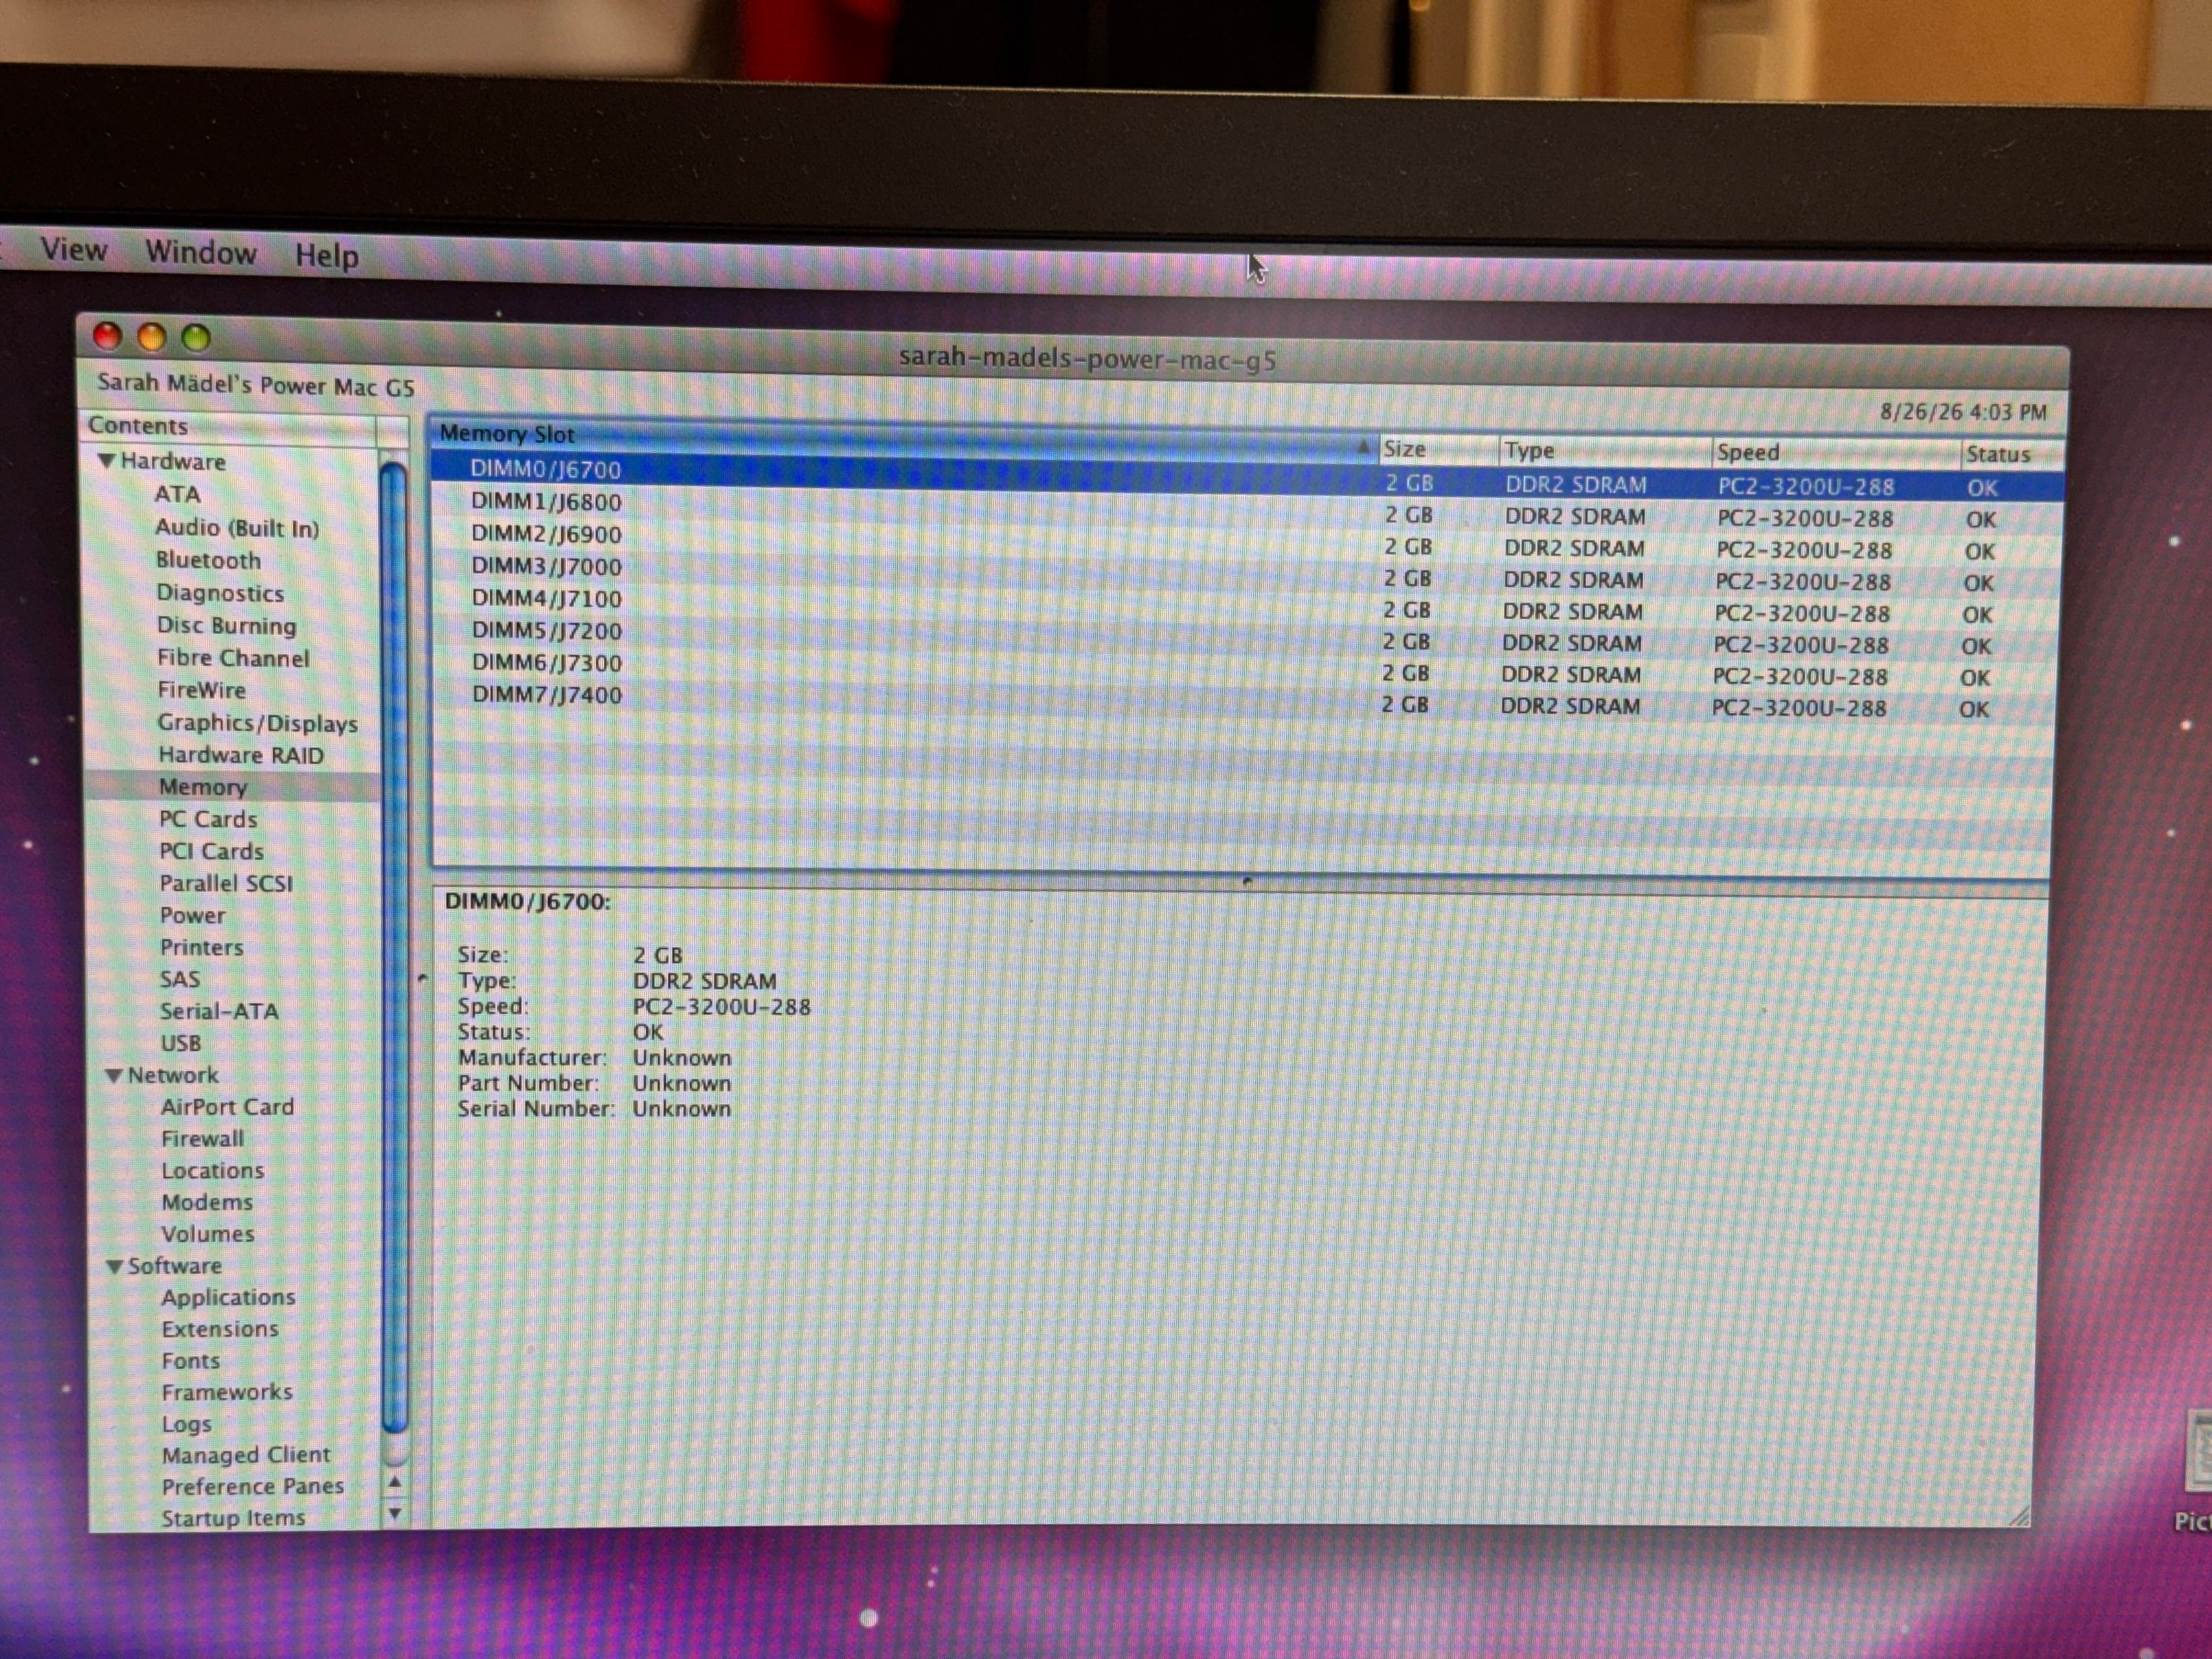Image resolution: width=2212 pixels, height=1659 pixels.
Task: Open the Help menu
Action: [x=326, y=255]
